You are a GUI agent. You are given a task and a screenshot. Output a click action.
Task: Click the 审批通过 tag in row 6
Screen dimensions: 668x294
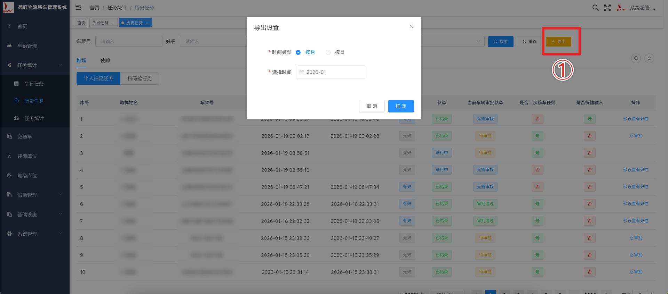tap(485, 204)
